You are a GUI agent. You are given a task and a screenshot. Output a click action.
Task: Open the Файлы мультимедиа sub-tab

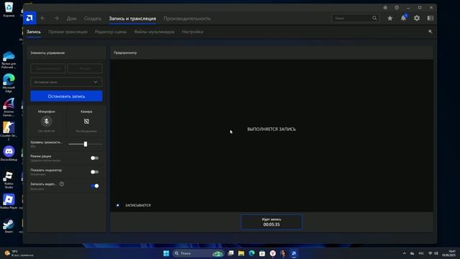pyautogui.click(x=154, y=32)
